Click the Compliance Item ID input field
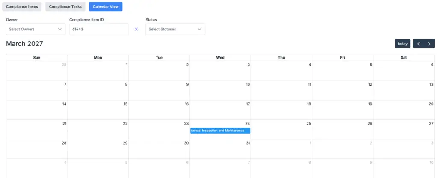This screenshot has width=438, height=178. pos(99,29)
